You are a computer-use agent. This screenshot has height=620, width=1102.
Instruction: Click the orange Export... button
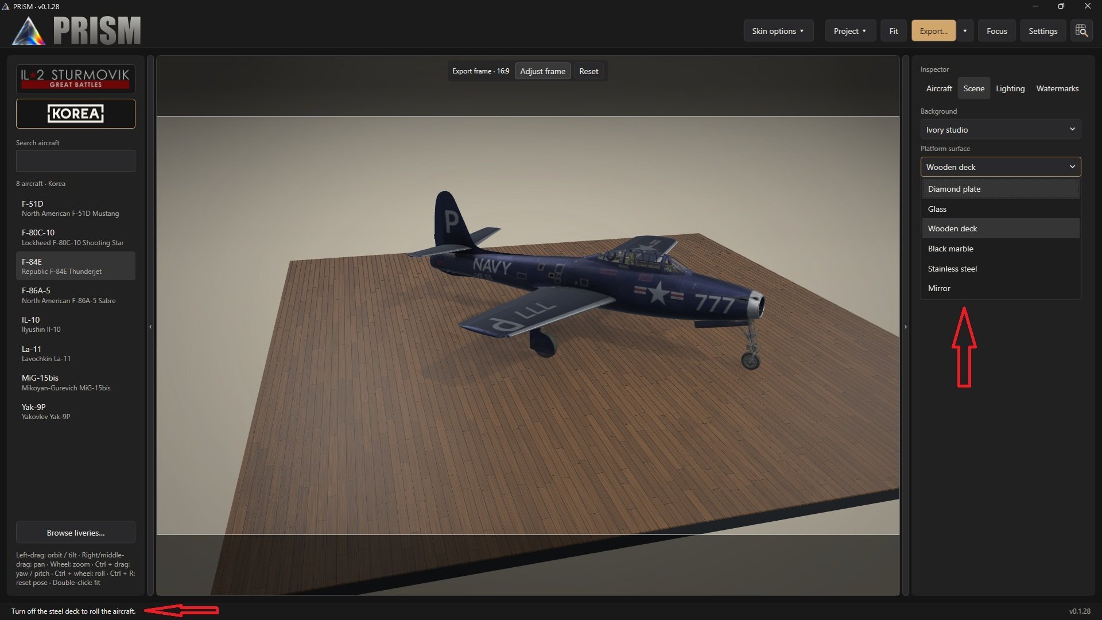[x=934, y=31]
